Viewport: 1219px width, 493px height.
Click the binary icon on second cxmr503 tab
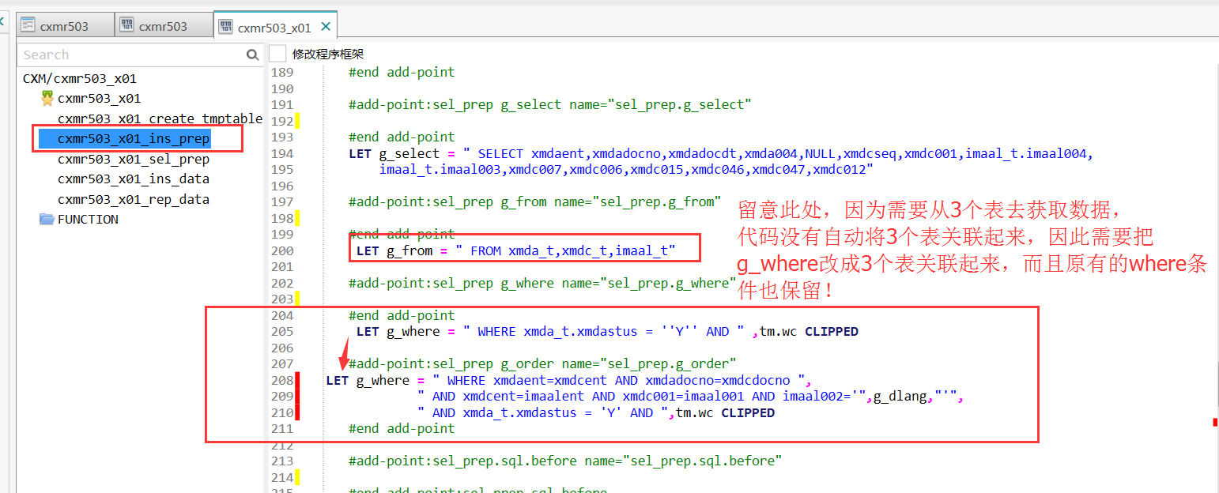pyautogui.click(x=126, y=25)
